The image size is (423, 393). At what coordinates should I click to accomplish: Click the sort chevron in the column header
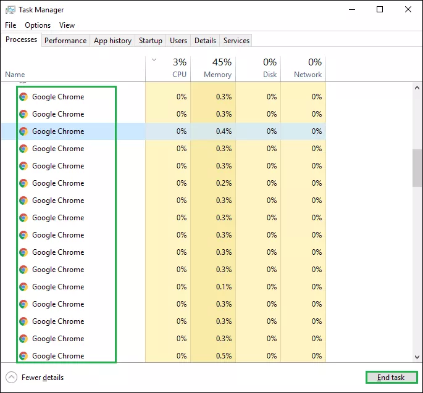tap(154, 60)
